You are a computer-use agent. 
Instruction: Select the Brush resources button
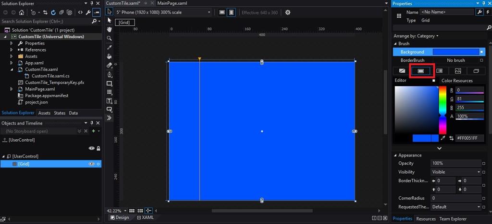pyautogui.click(x=476, y=71)
